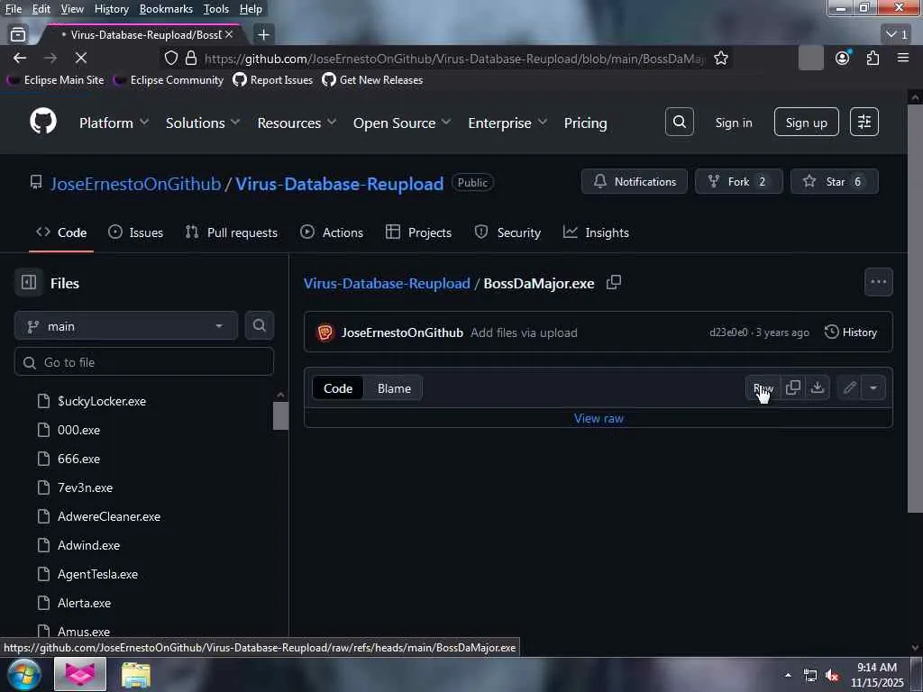923x692 pixels.
Task: Download raw file icon
Action: [x=818, y=387]
